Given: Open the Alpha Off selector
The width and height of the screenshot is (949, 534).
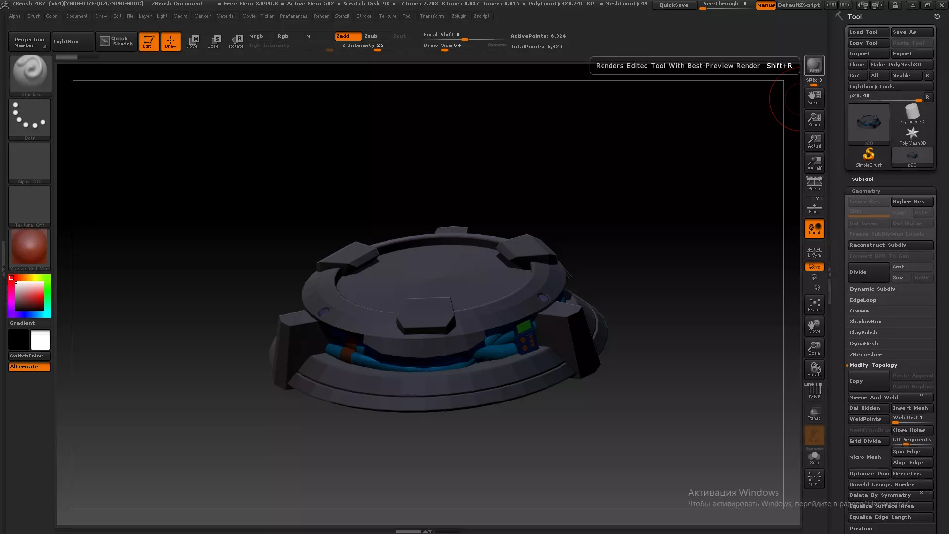Looking at the screenshot, I should click(x=30, y=163).
